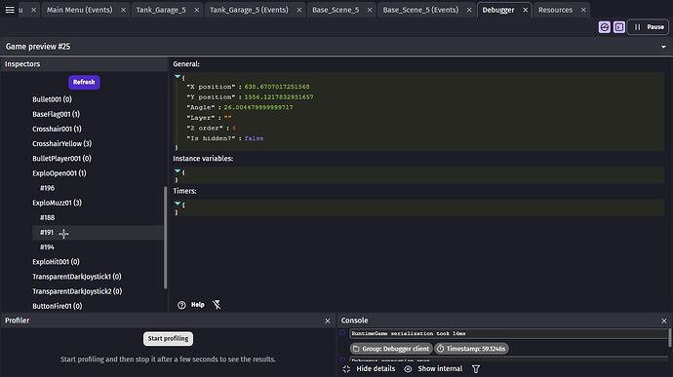Select instance #194 under ExploMuzz01

(x=47, y=247)
